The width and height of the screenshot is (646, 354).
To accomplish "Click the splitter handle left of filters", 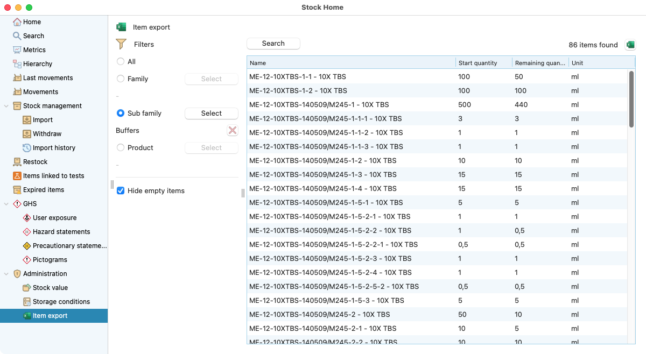I will tap(112, 185).
